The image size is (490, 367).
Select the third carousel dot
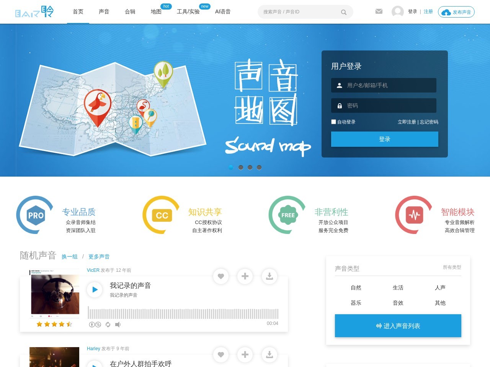point(250,167)
